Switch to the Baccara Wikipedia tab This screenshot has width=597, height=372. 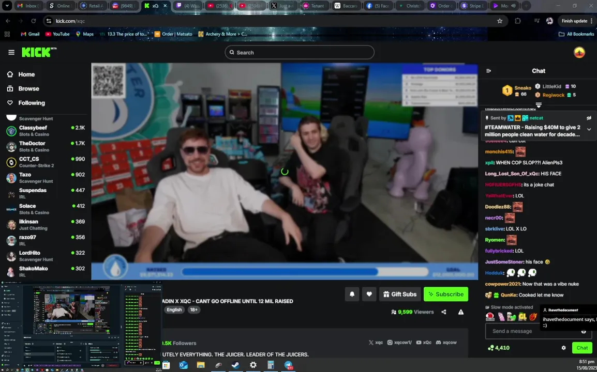[347, 6]
